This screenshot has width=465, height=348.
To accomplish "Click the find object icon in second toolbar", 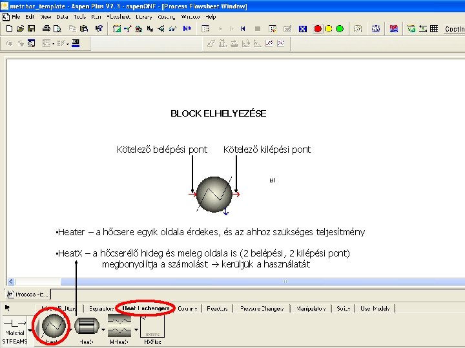I will point(31,44).
